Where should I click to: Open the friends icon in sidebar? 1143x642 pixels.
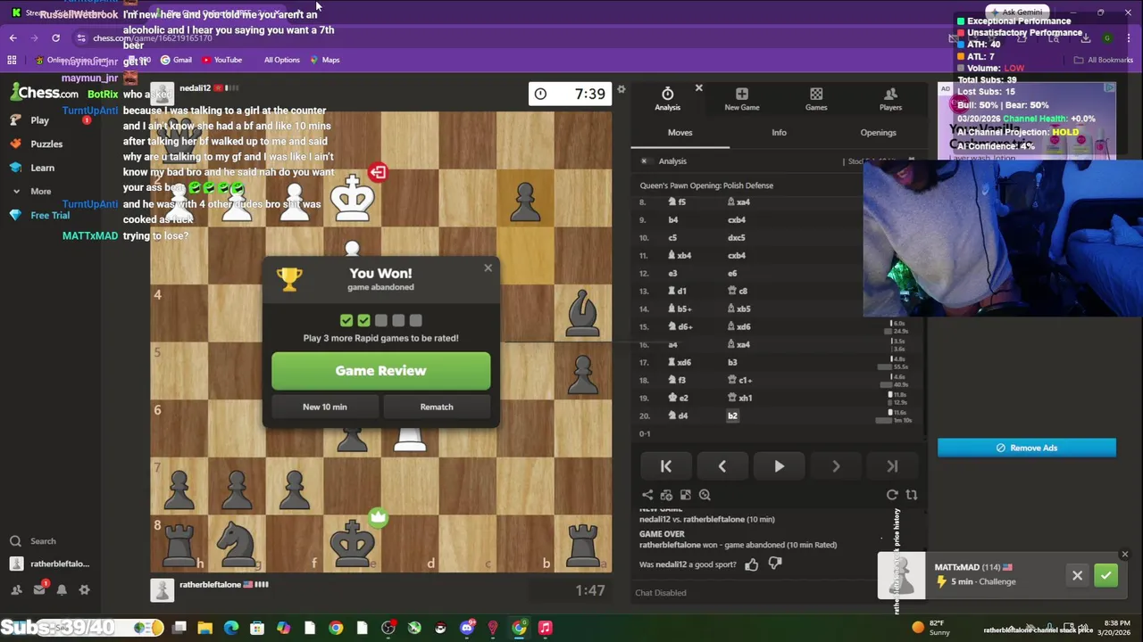(16, 589)
